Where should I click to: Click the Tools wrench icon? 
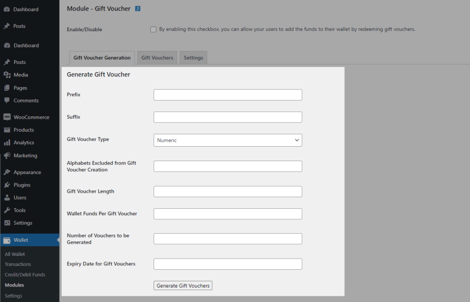pyautogui.click(x=7, y=211)
